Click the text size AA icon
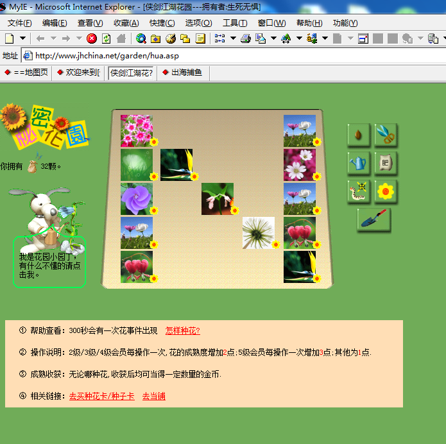Screen dimensions: 446x444 (x=286, y=38)
